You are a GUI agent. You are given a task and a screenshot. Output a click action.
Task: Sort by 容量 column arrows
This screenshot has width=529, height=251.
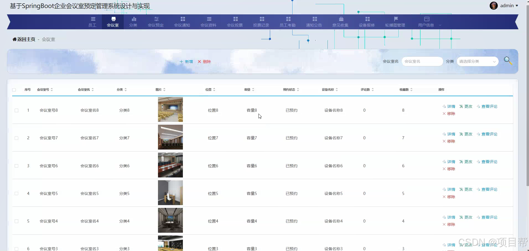click(253, 90)
